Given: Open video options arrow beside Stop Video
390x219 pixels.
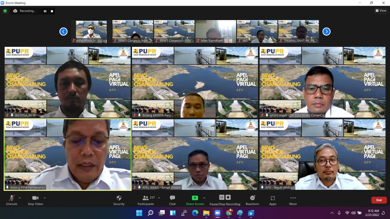Looking at the screenshot, I should (44, 198).
